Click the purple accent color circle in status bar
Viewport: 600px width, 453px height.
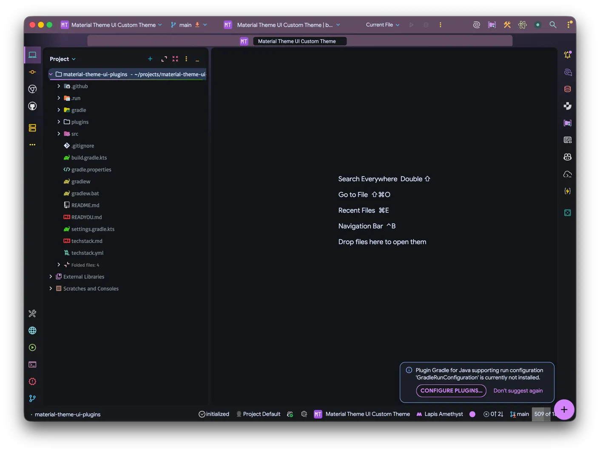(x=472, y=414)
